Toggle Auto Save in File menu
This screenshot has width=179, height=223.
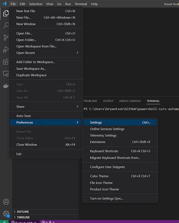click(46, 116)
